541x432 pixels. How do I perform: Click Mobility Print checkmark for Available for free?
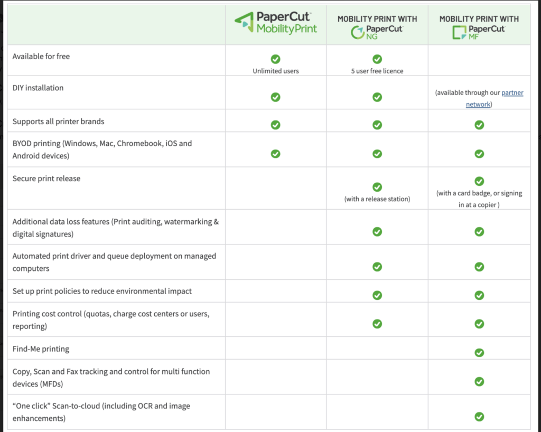point(275,59)
